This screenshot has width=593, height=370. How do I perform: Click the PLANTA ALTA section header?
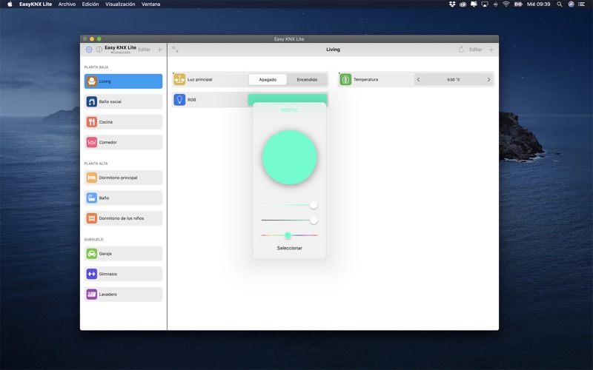[96, 164]
